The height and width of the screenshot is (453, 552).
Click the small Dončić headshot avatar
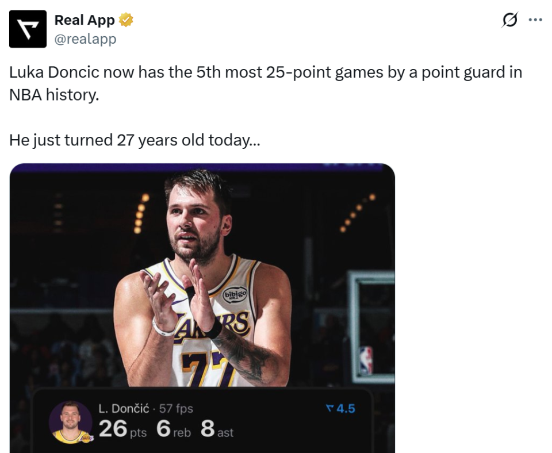[70, 422]
